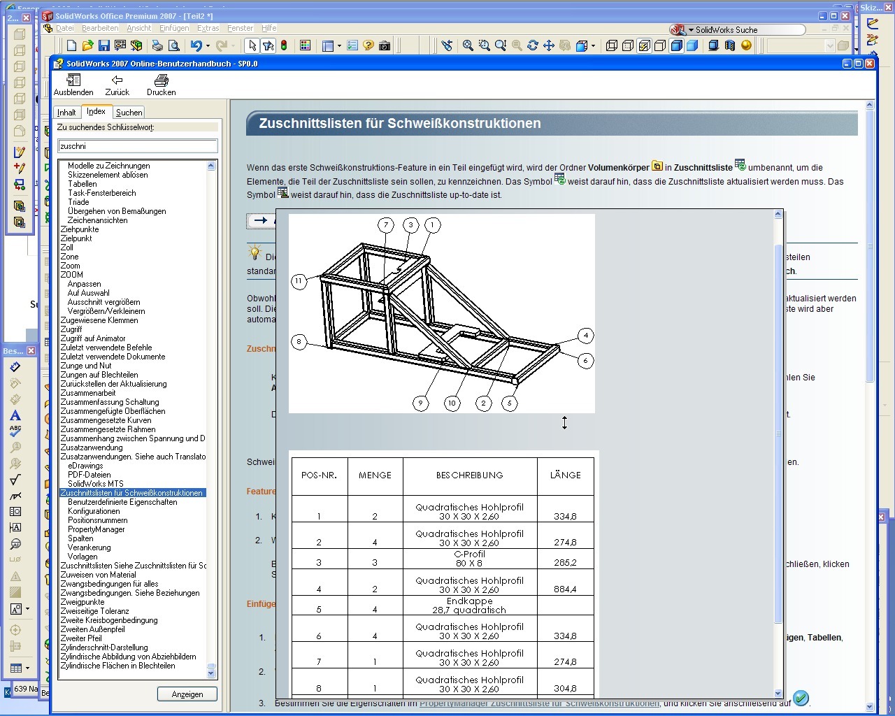Click the Rebuild traffic light icon

284,45
